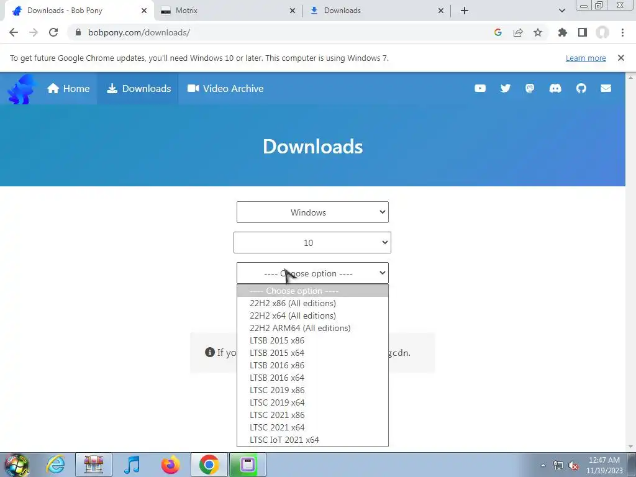Viewport: 636px width, 477px height.
Task: Select LTSC IoT 2021 x64 option
Action: (312, 440)
